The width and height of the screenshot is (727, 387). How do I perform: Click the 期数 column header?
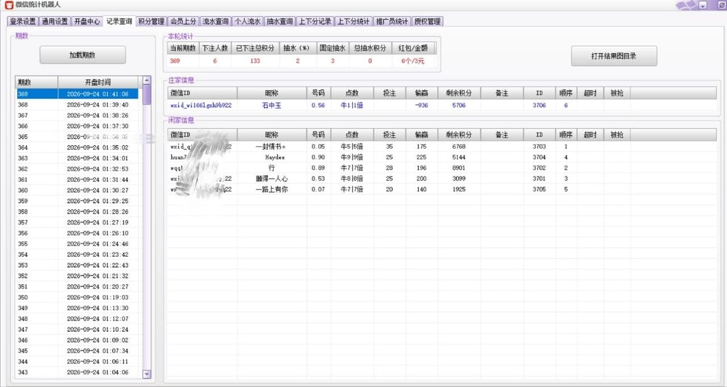(x=36, y=82)
